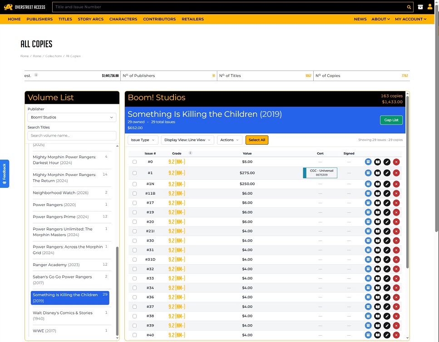Click open book icon for issue #19
Image resolution: width=439 pixels, height=342 pixels.
click(377, 212)
